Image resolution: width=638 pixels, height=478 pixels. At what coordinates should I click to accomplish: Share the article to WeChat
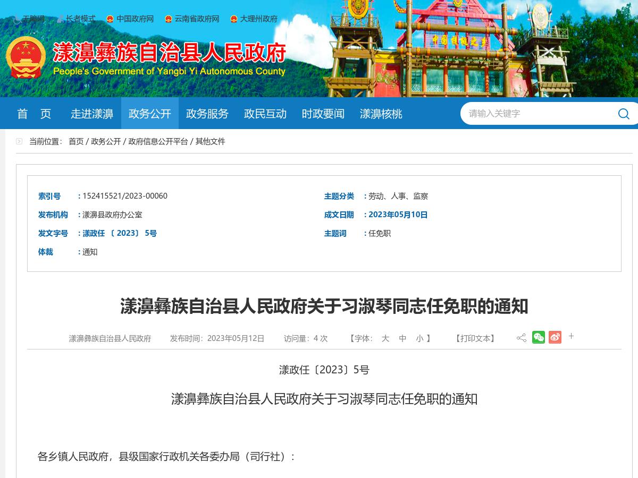click(x=539, y=337)
